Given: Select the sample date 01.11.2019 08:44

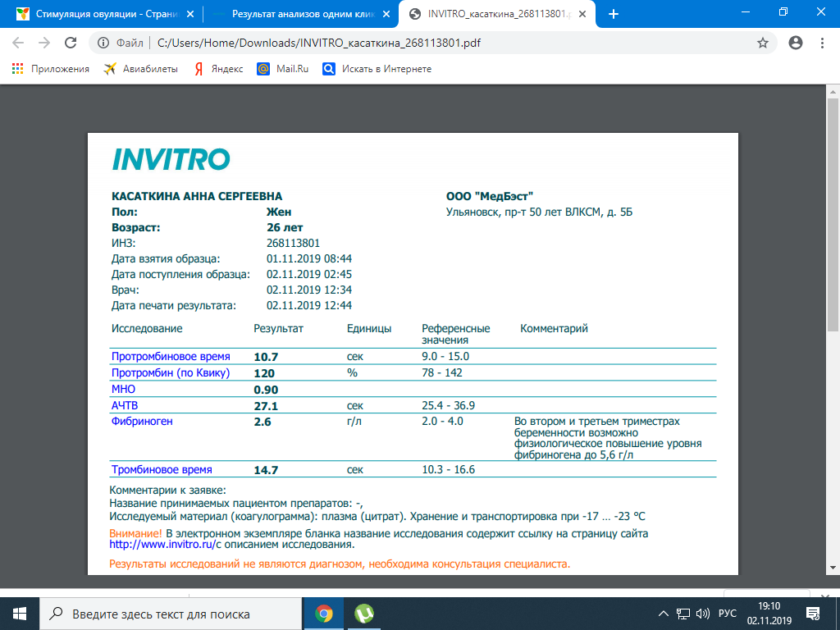Looking at the screenshot, I should point(309,258).
